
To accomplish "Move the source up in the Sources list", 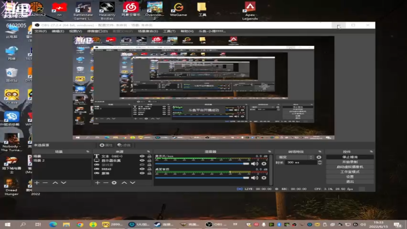I will click(124, 183).
